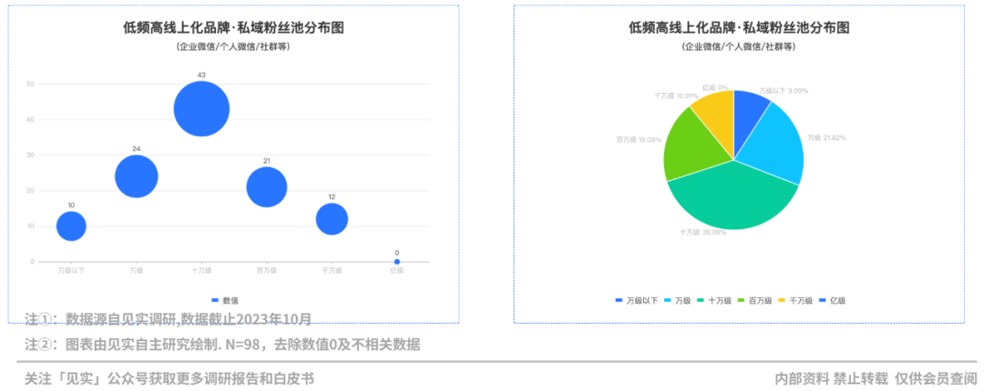Click the bubble chart subtitle (企业微信/个人微信/社群等)

[x=233, y=46]
